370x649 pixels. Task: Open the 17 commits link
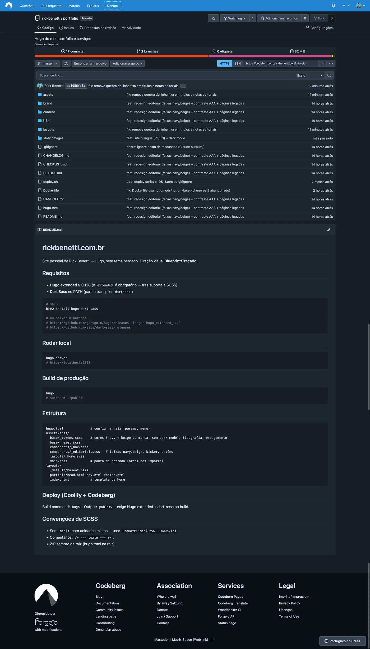tap(72, 51)
